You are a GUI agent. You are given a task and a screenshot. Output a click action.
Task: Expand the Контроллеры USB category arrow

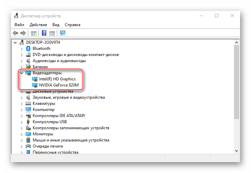[x=21, y=122]
